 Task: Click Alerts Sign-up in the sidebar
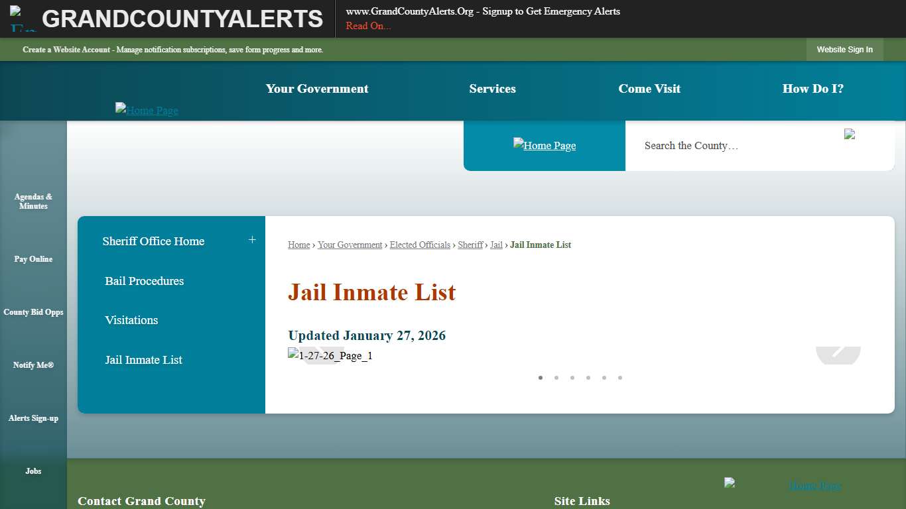tap(33, 418)
